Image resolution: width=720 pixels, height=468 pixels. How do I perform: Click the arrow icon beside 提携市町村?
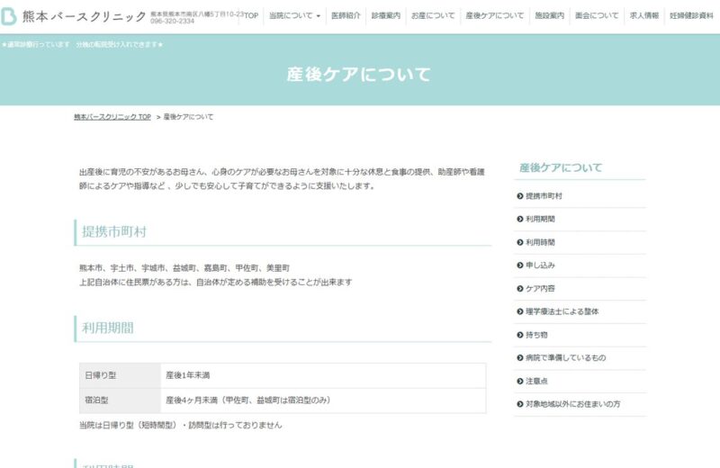520,196
